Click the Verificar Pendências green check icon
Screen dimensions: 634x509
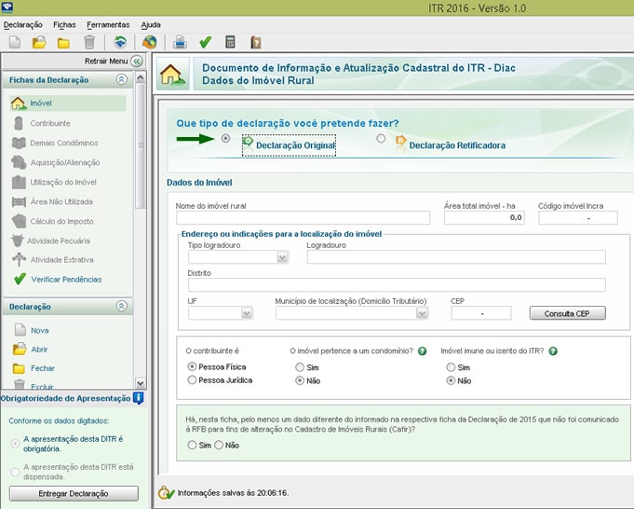point(20,279)
